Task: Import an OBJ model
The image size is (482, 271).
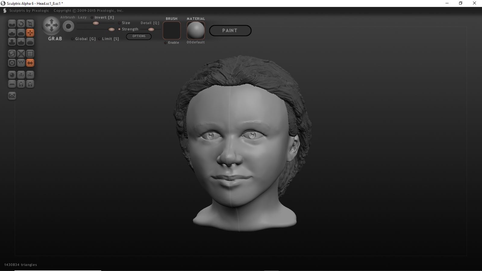Action: (x=21, y=75)
